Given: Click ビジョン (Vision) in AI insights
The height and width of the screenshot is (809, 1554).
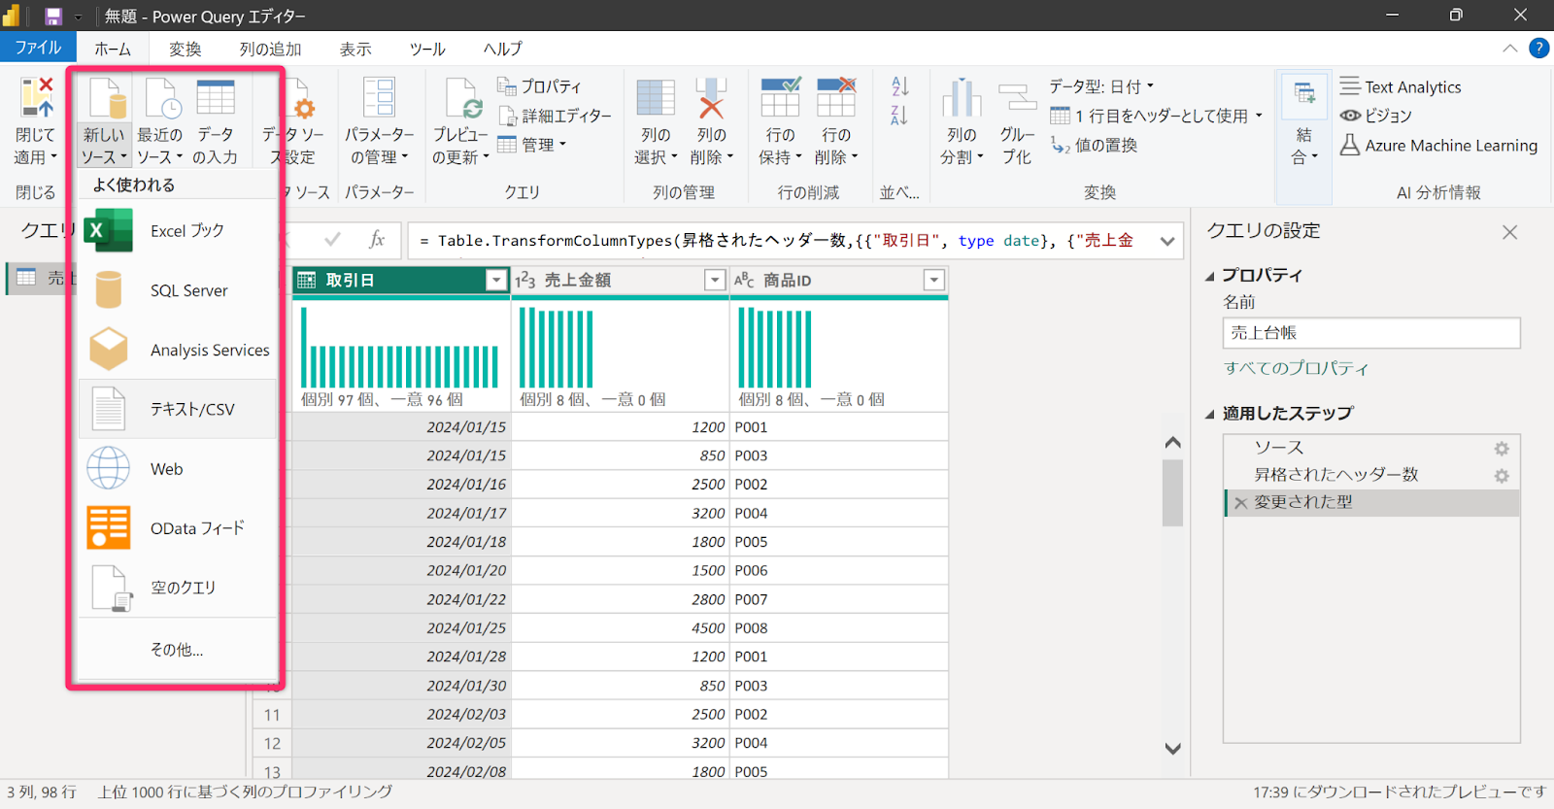Looking at the screenshot, I should click(1376, 116).
